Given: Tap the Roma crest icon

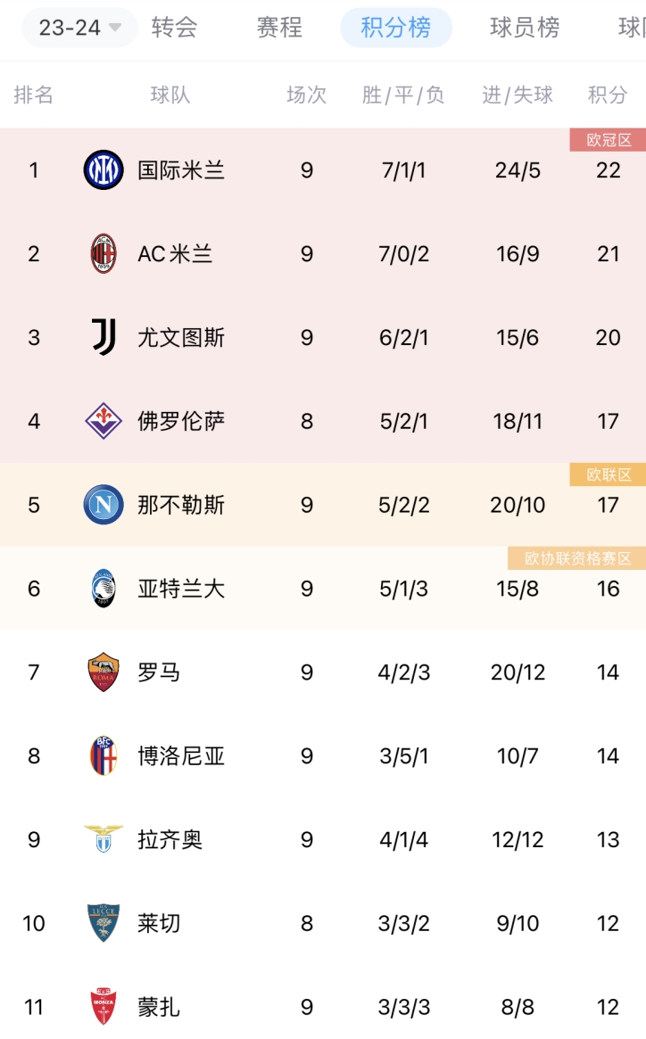Looking at the screenshot, I should tap(104, 672).
